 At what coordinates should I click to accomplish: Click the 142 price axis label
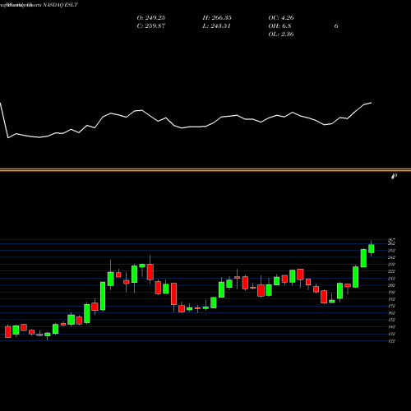click(391, 327)
